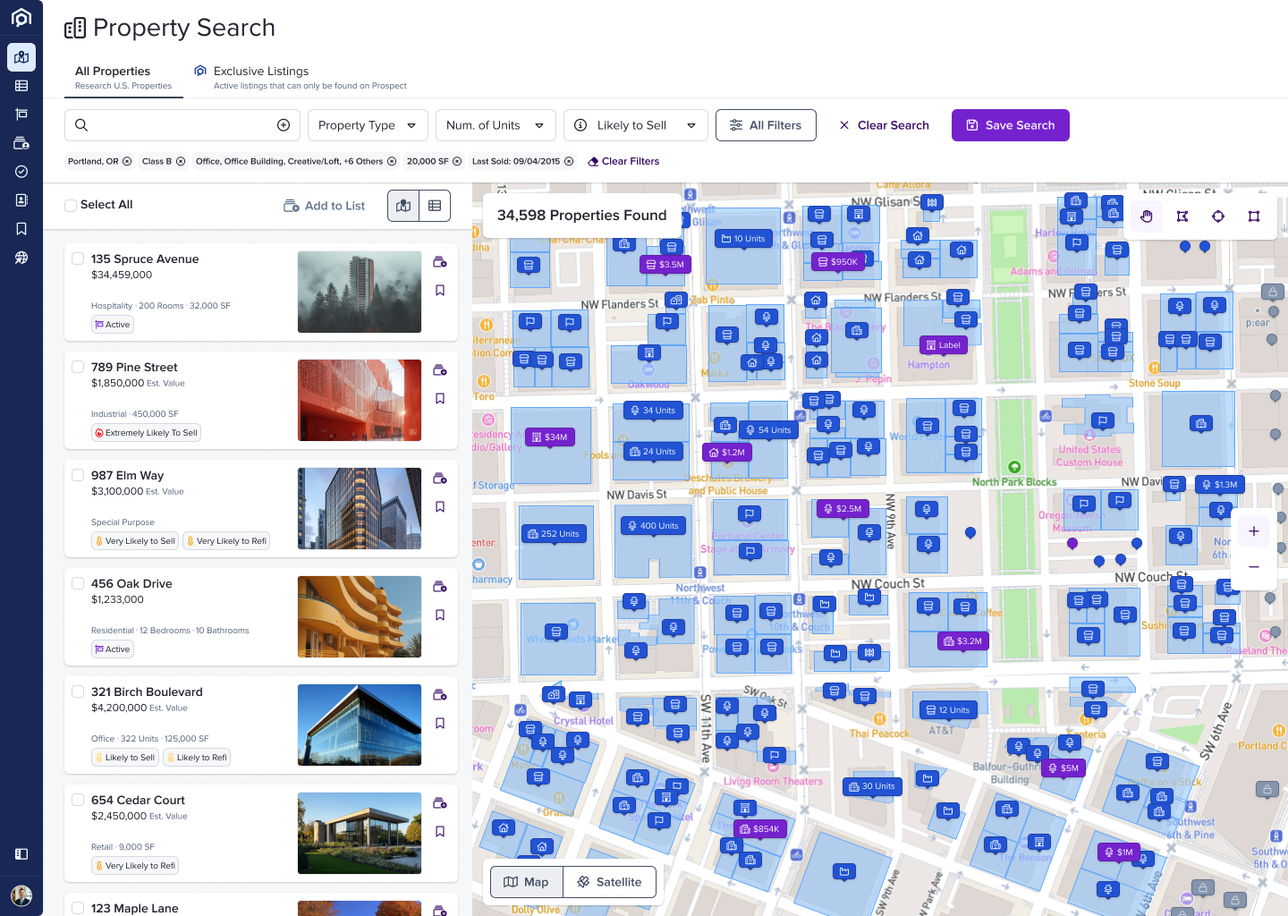
Task: Select the rectangle draw tool on map
Action: coord(1254,216)
